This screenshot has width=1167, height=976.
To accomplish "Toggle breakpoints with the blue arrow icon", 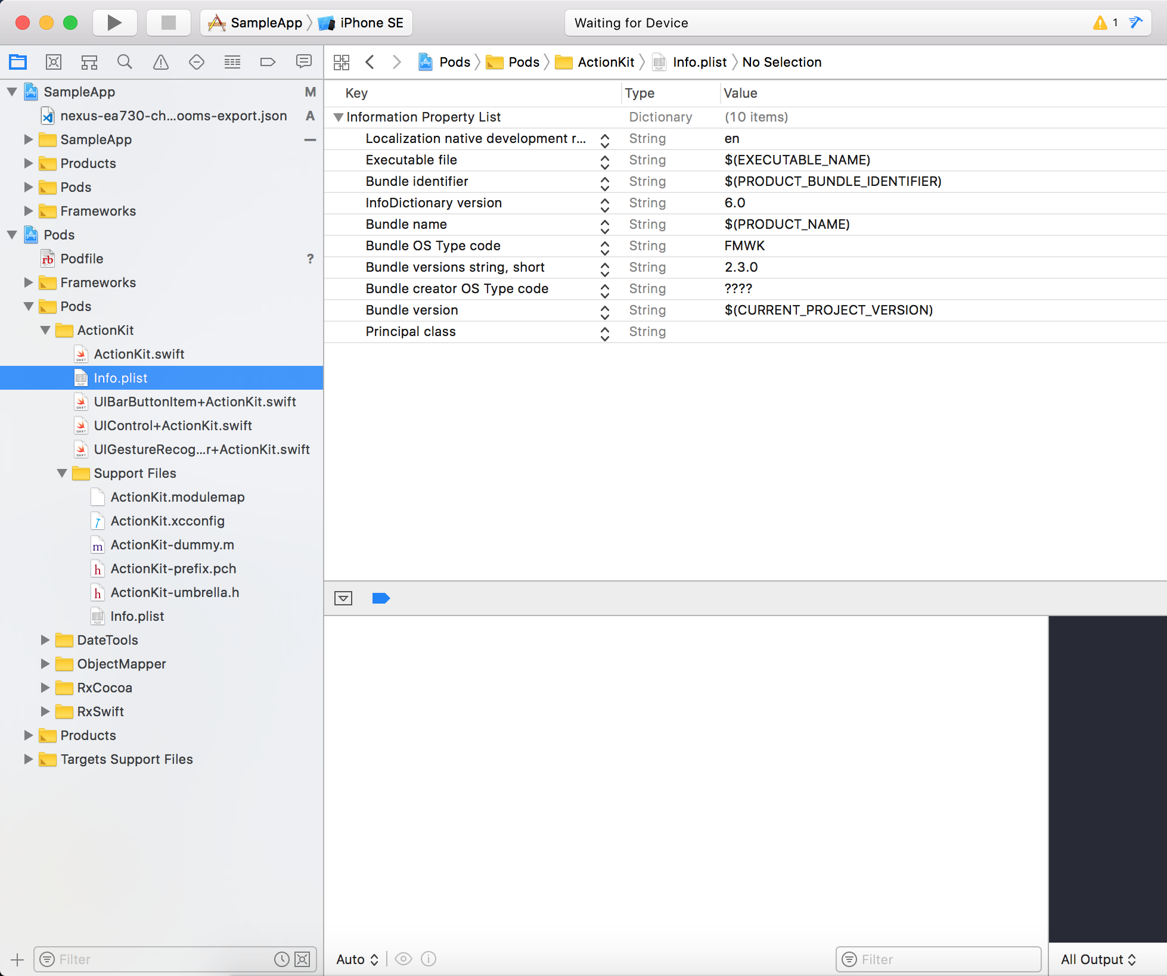I will (381, 598).
